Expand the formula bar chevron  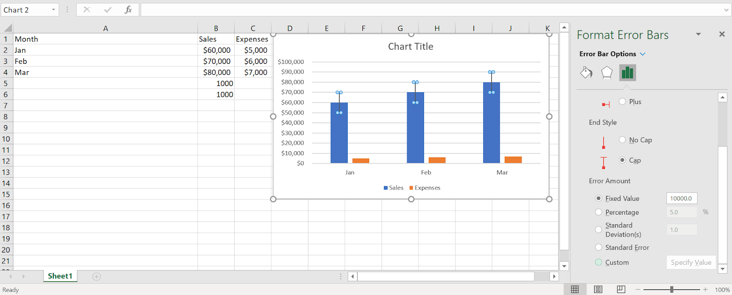click(726, 10)
